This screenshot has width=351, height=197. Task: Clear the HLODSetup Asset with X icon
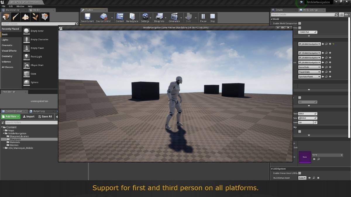click(318, 178)
